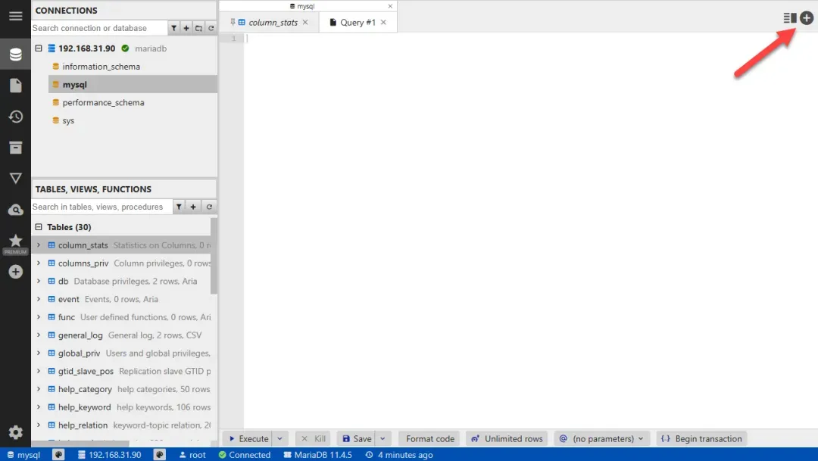Select the gtid_slave_pos table
The image size is (818, 461).
(122, 371)
